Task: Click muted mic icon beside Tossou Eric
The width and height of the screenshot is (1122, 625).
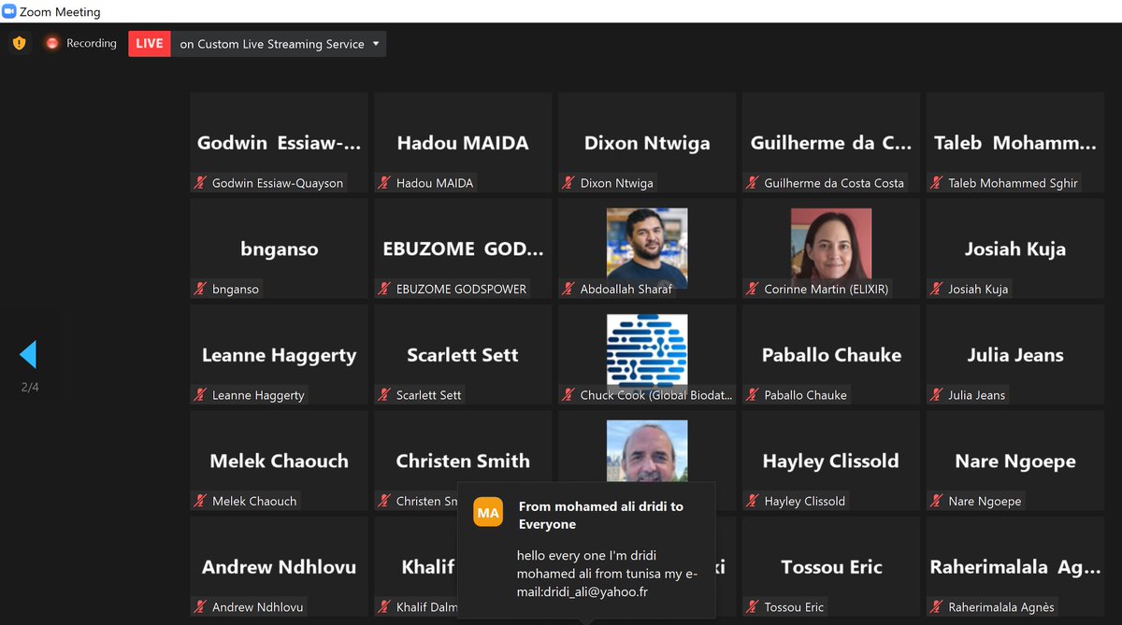Action: (753, 607)
